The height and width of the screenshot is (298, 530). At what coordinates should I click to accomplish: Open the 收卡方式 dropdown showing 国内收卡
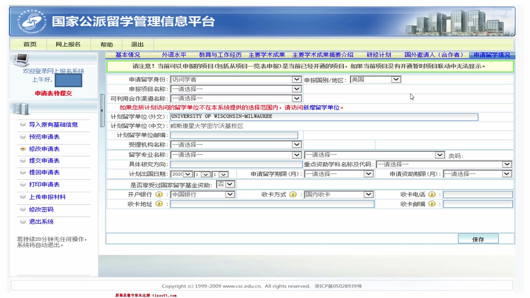(x=339, y=194)
